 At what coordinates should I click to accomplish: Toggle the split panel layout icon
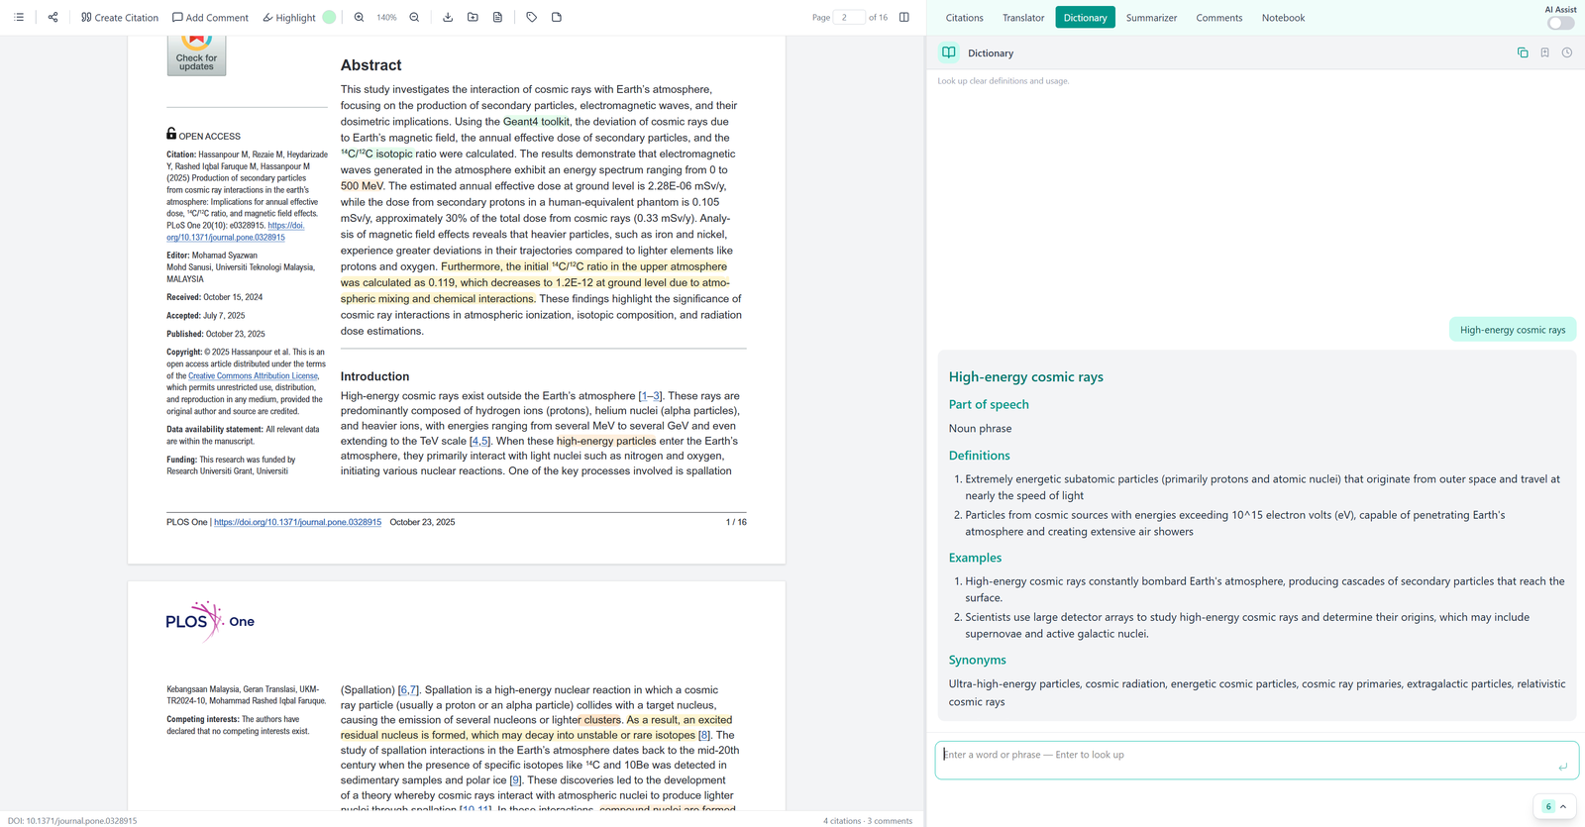click(904, 17)
